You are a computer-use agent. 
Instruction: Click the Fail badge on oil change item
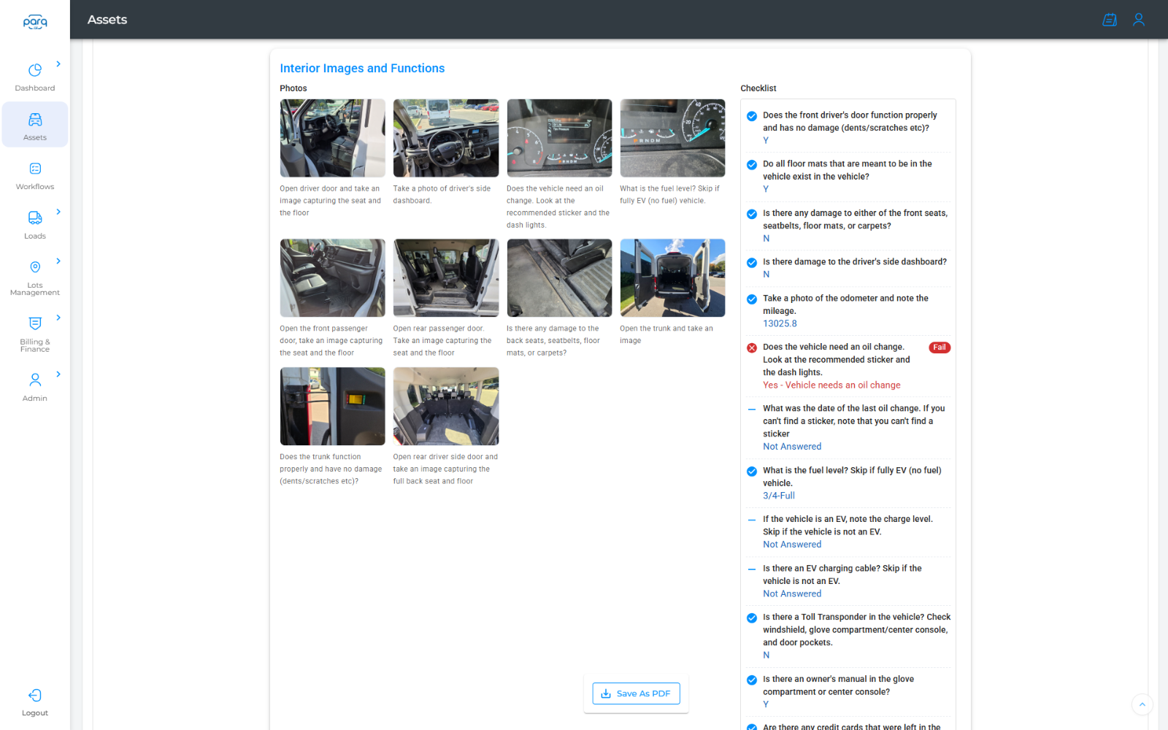point(940,347)
